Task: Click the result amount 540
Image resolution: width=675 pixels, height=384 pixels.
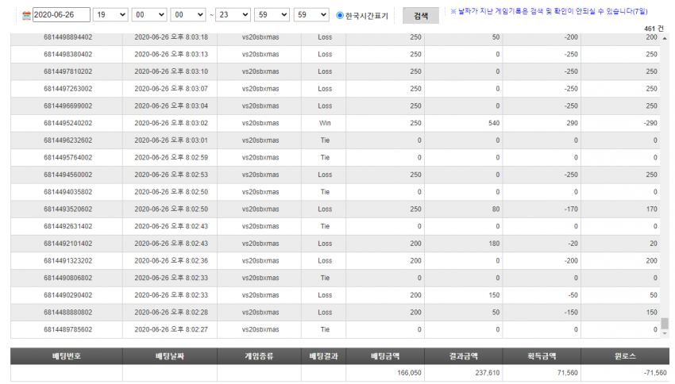Action: pyautogui.click(x=494, y=124)
